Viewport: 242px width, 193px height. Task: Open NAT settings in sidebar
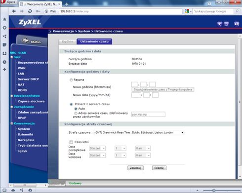tap(21, 85)
